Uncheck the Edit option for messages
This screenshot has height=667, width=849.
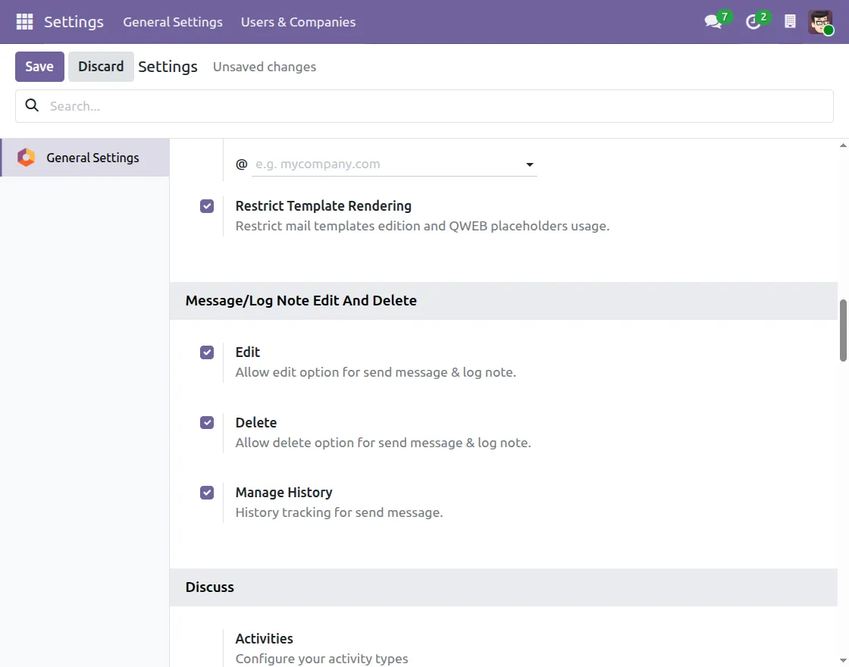coord(206,352)
